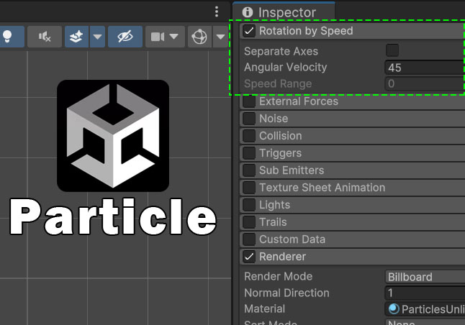
Task: Enable the Separate Axes checkbox
Action: [392, 50]
